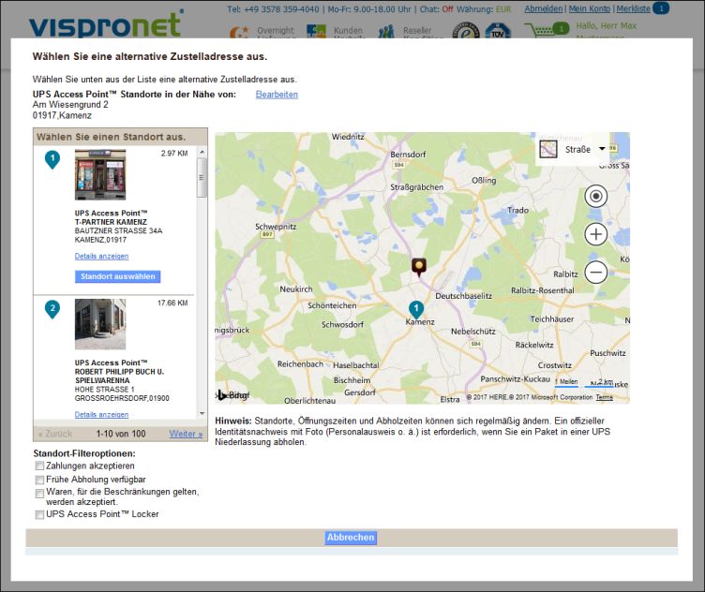The height and width of the screenshot is (592, 705).
Task: Open the map type dropdown arrow
Action: (602, 149)
